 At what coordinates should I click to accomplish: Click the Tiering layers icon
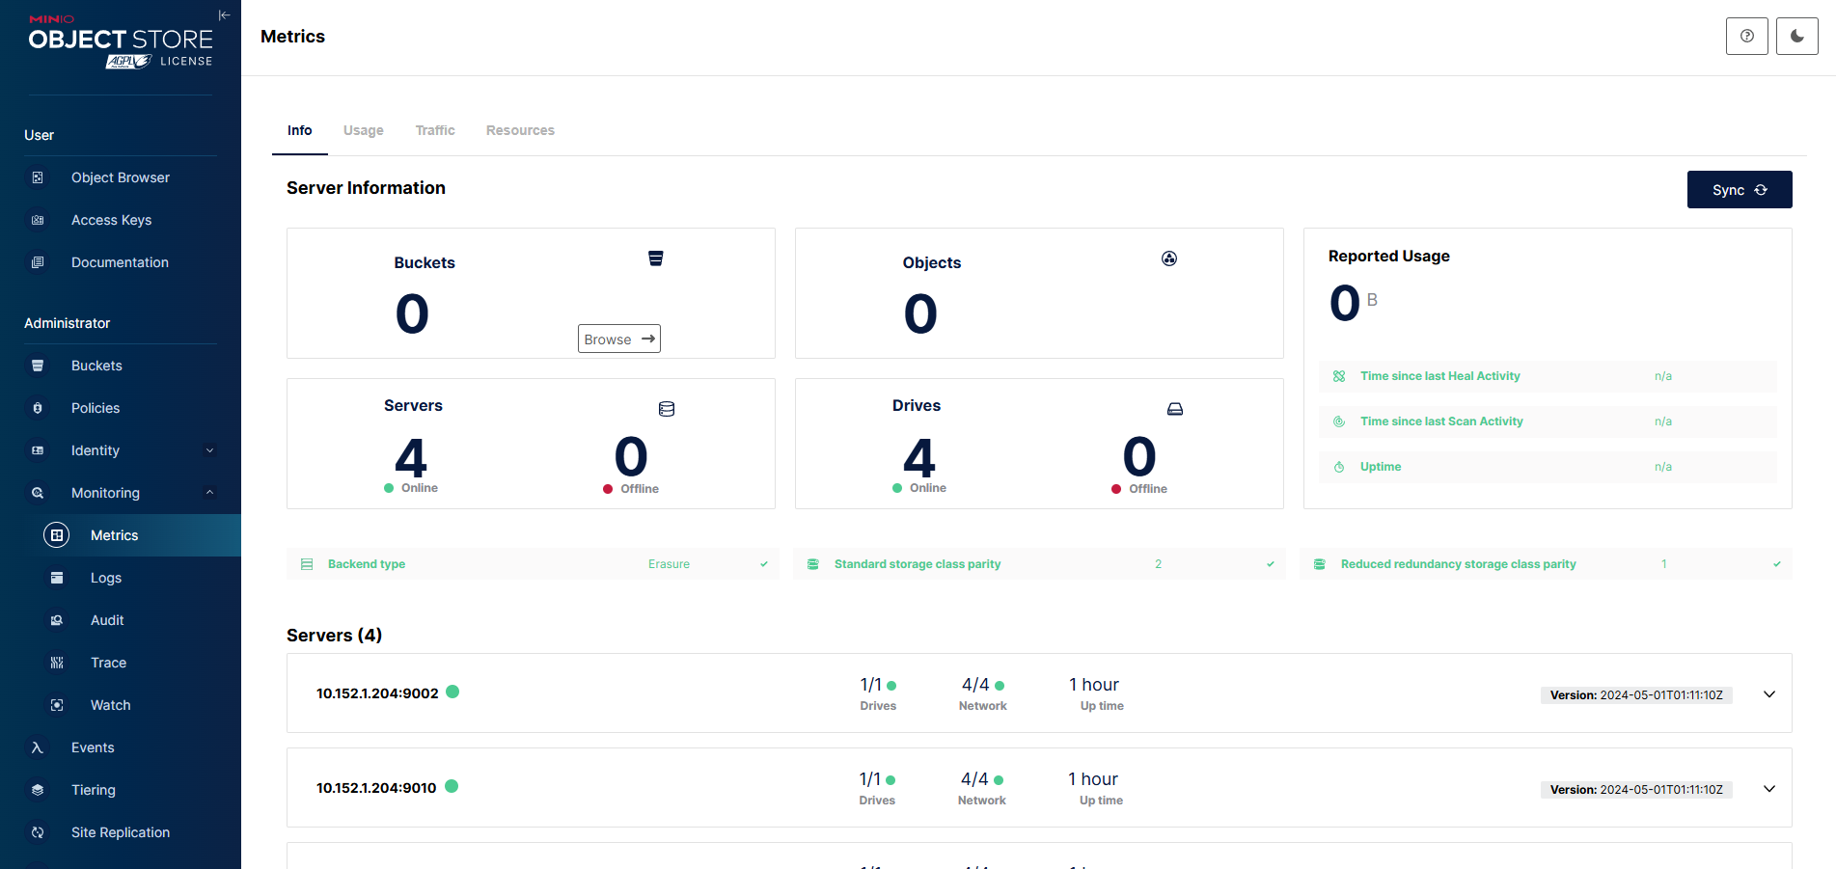38,790
